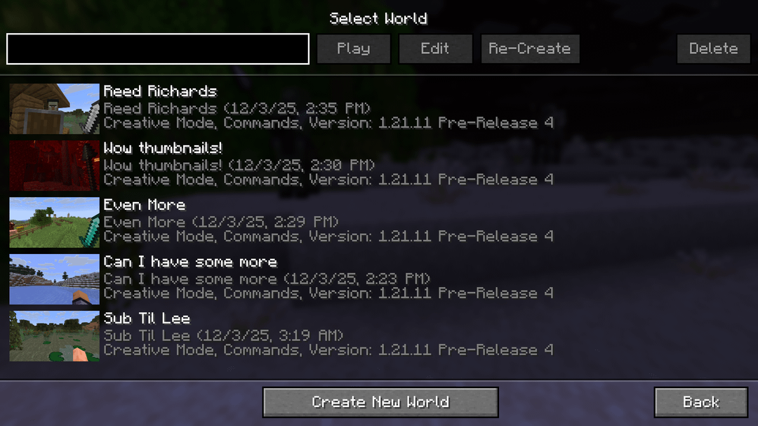Select the Wow thumbnails! nether thumbnail
The height and width of the screenshot is (426, 758).
54,166
